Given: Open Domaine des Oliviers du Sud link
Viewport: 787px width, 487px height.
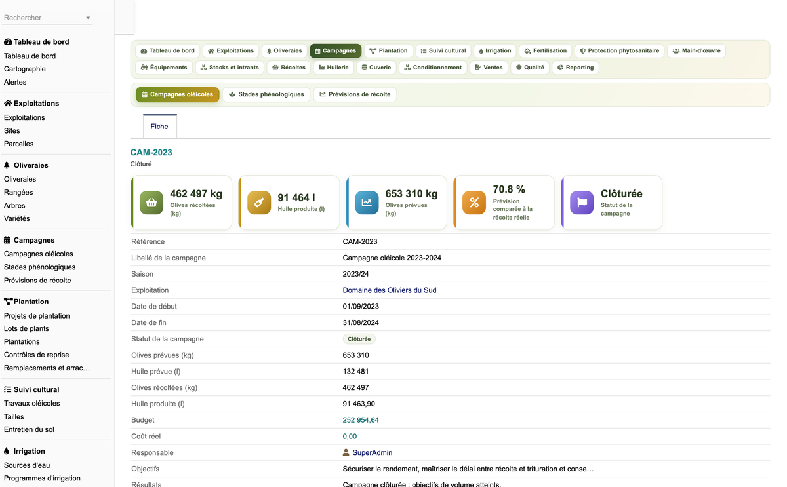Looking at the screenshot, I should click(390, 290).
